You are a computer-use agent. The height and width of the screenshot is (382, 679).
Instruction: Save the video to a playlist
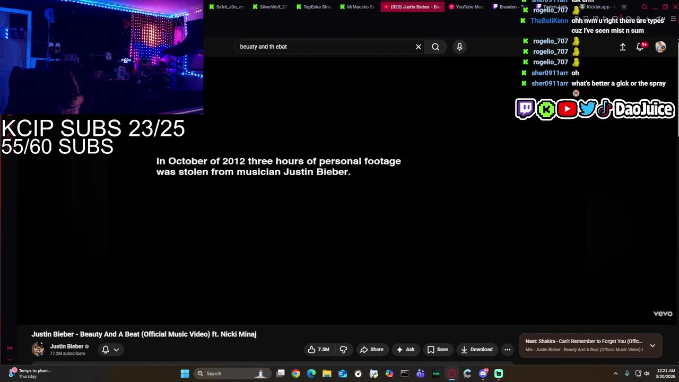(x=438, y=350)
